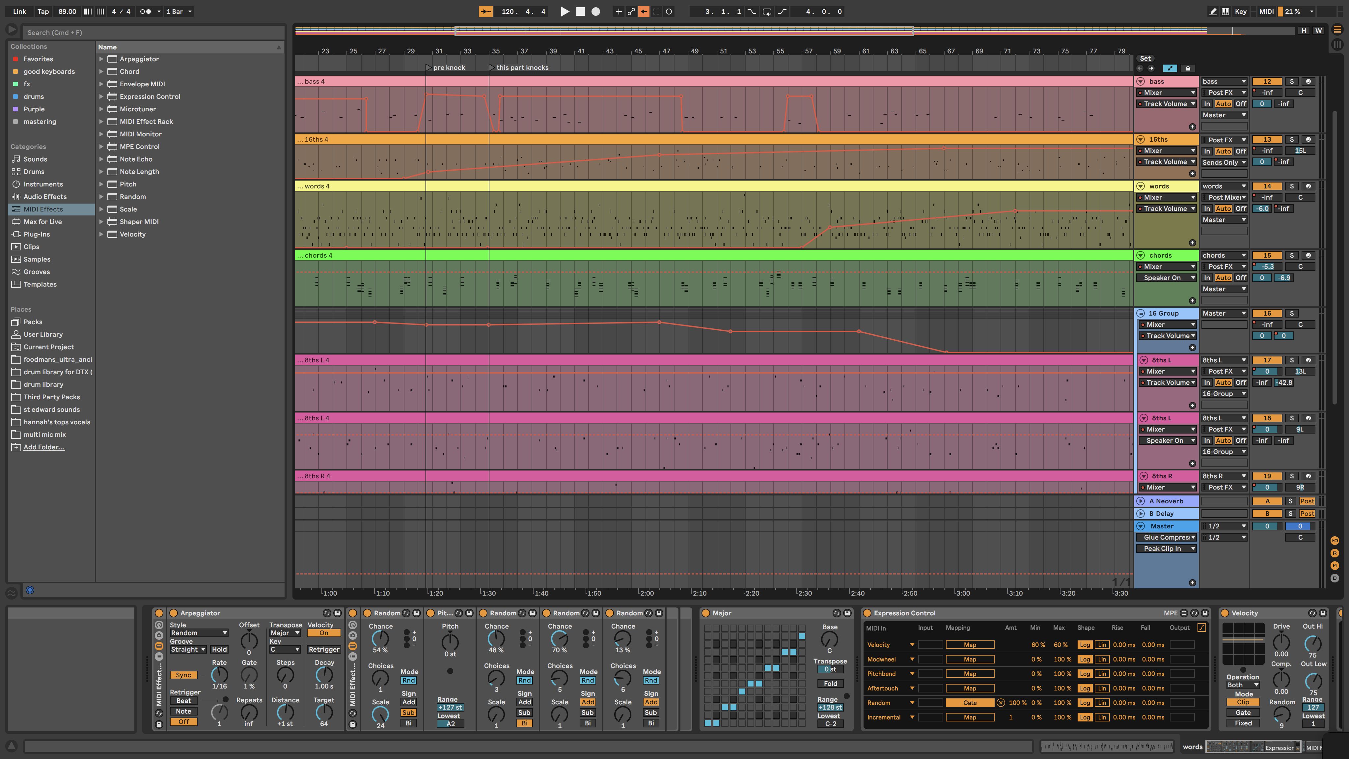Click the Re-enable Automation arrow icon

pyautogui.click(x=644, y=12)
